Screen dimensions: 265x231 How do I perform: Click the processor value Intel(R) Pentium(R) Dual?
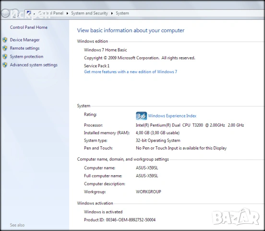pos(190,125)
